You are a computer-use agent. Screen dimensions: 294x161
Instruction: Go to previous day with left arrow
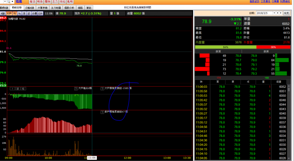point(278,13)
